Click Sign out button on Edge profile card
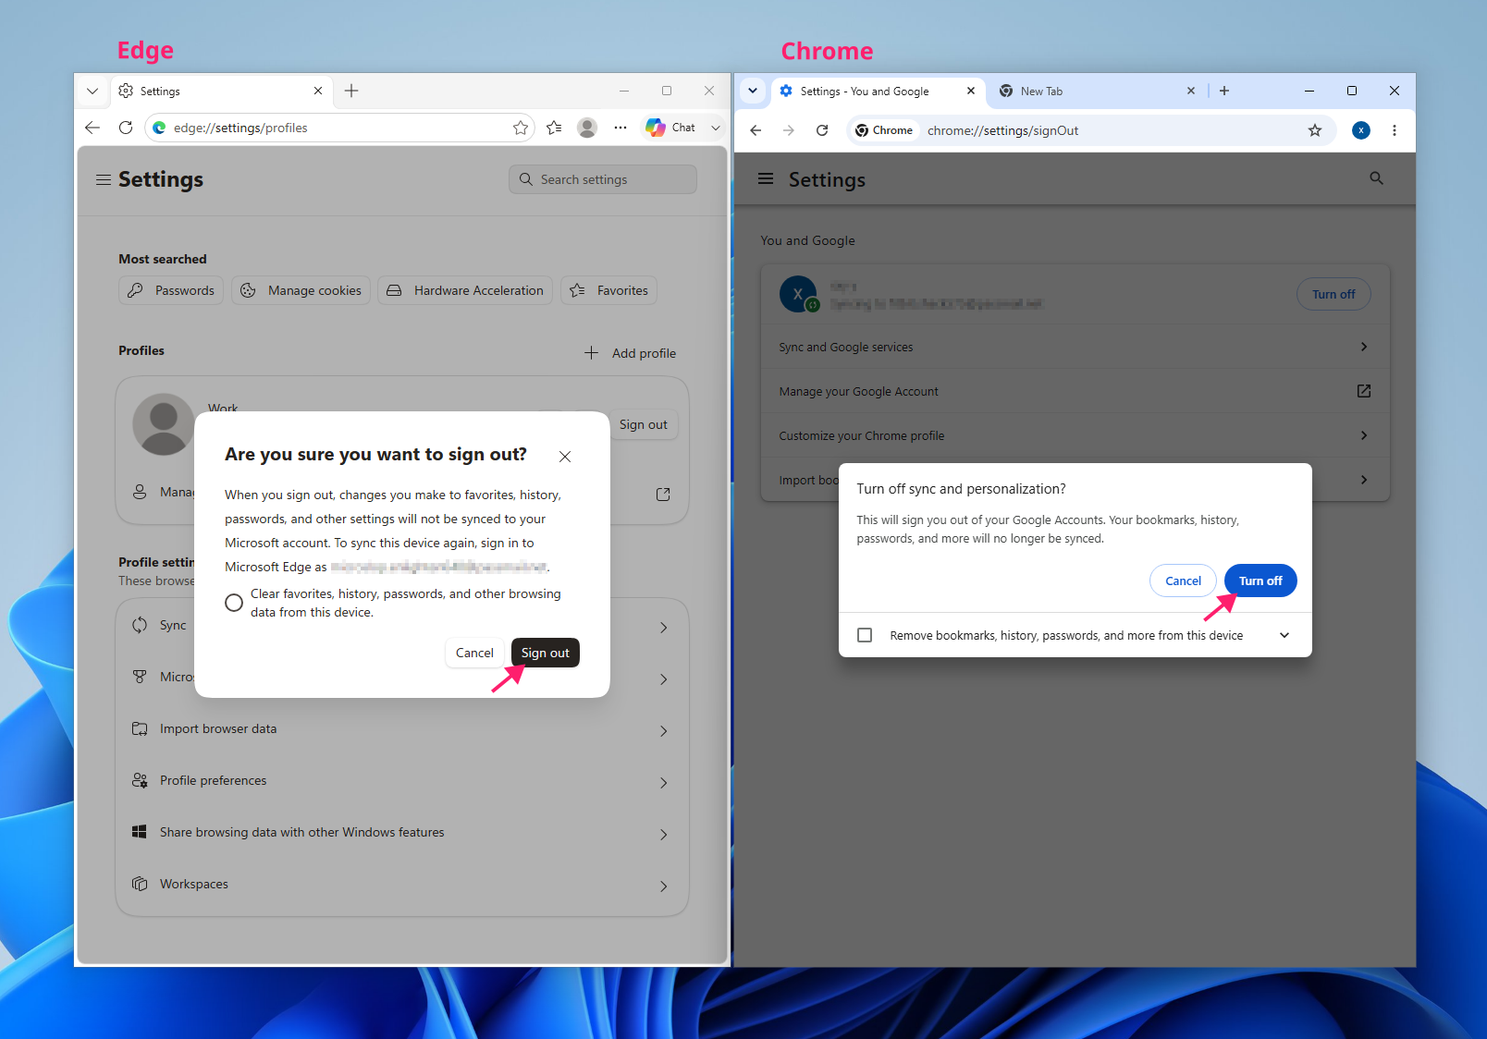 click(644, 424)
